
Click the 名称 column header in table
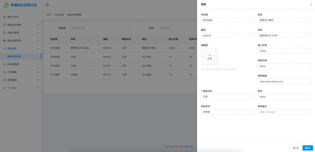click(73, 39)
